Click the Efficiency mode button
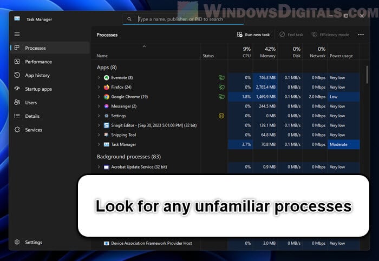This screenshot has height=261, width=379. click(330, 35)
